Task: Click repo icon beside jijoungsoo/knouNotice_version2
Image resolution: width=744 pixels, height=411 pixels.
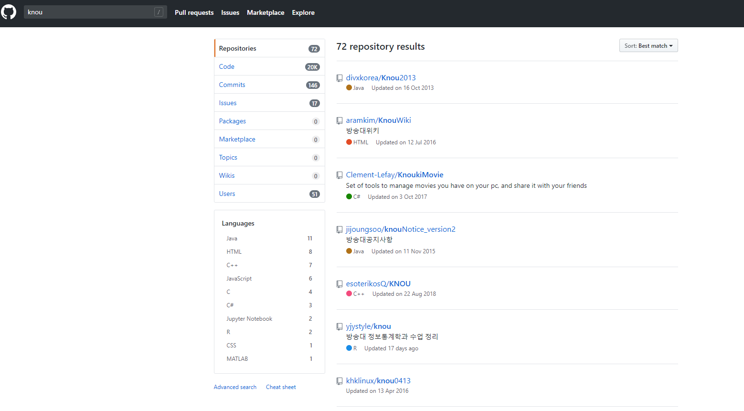Action: point(340,229)
